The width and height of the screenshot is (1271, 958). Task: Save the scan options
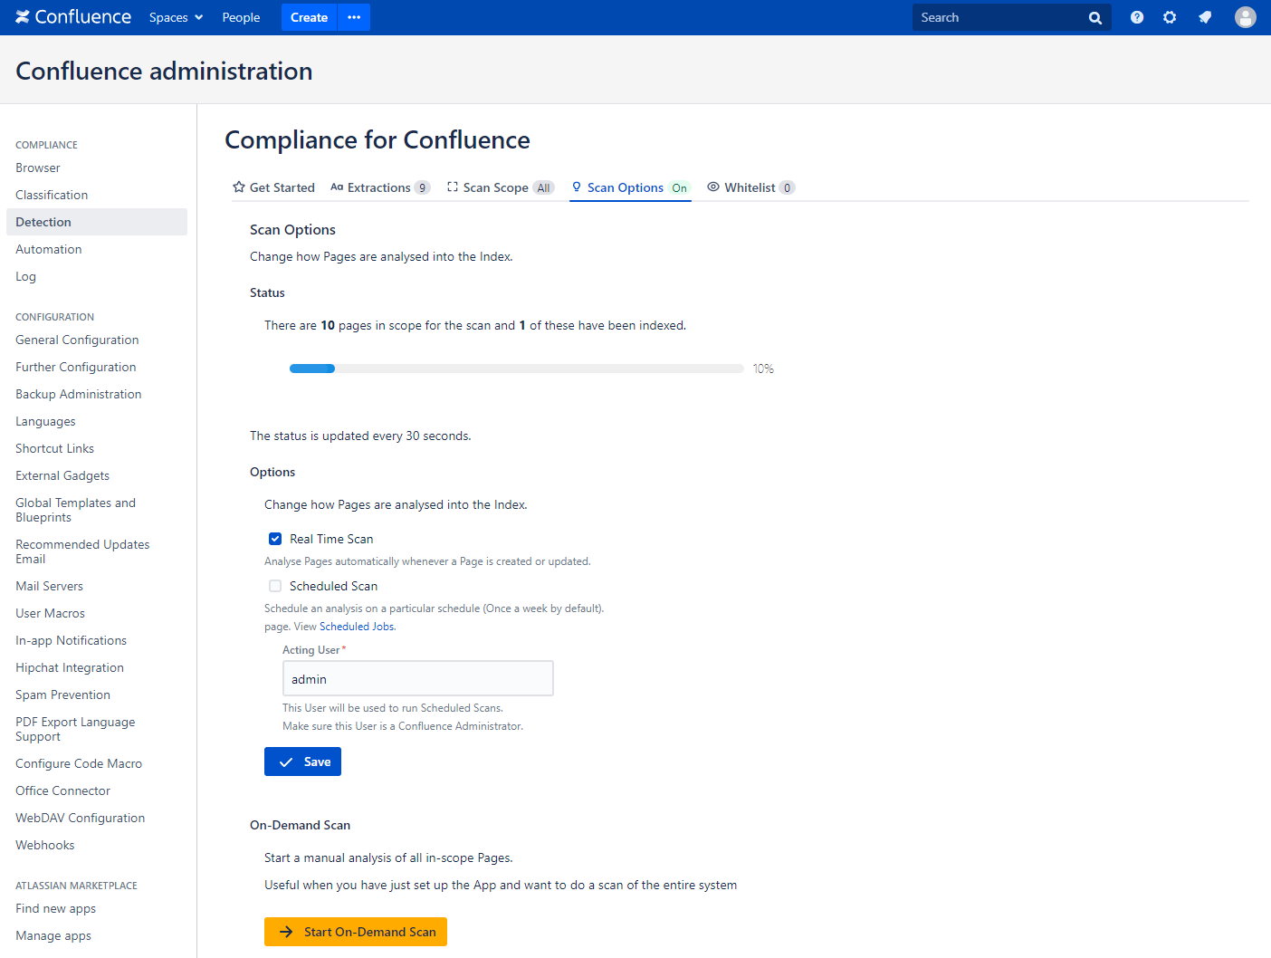[302, 762]
